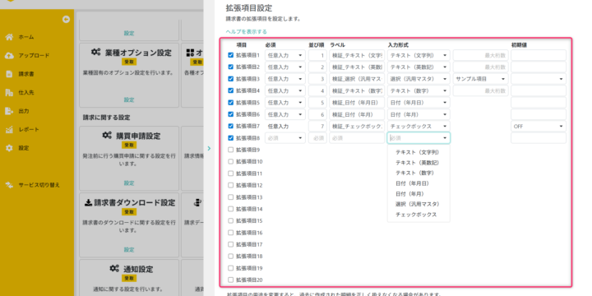This screenshot has width=592, height=296.
Task: Click the 拡張項目設定 heading text
Action: [249, 8]
